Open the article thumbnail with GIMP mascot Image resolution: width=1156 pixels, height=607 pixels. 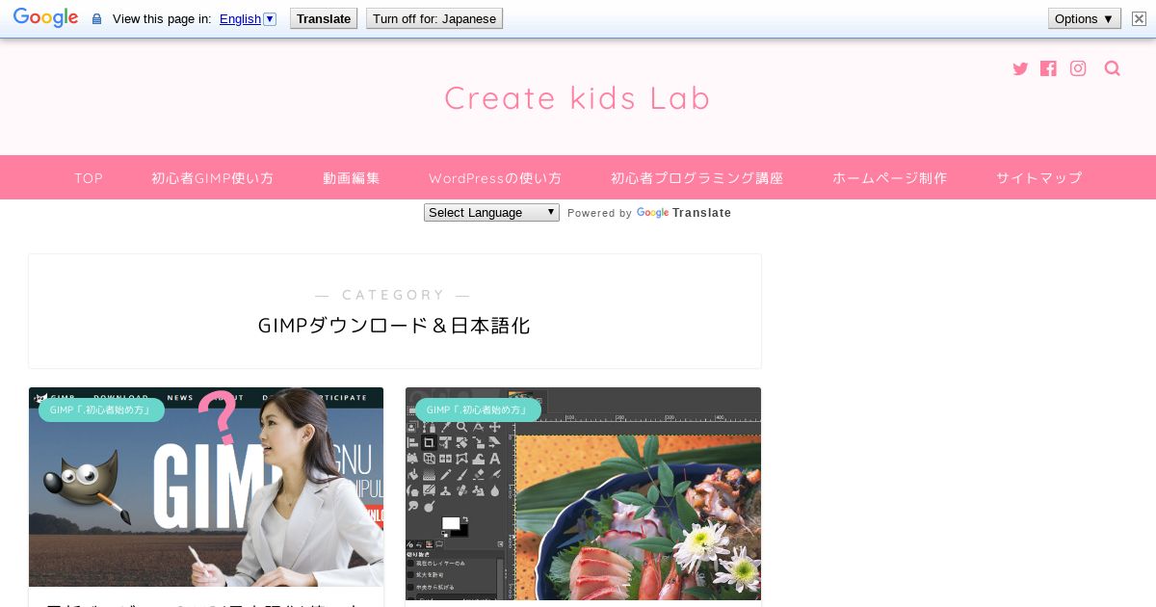(x=206, y=487)
